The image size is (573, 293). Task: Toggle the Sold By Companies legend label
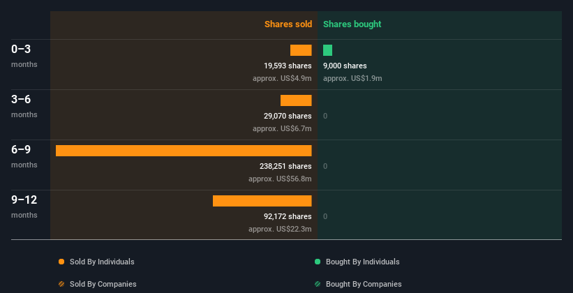[103, 284]
